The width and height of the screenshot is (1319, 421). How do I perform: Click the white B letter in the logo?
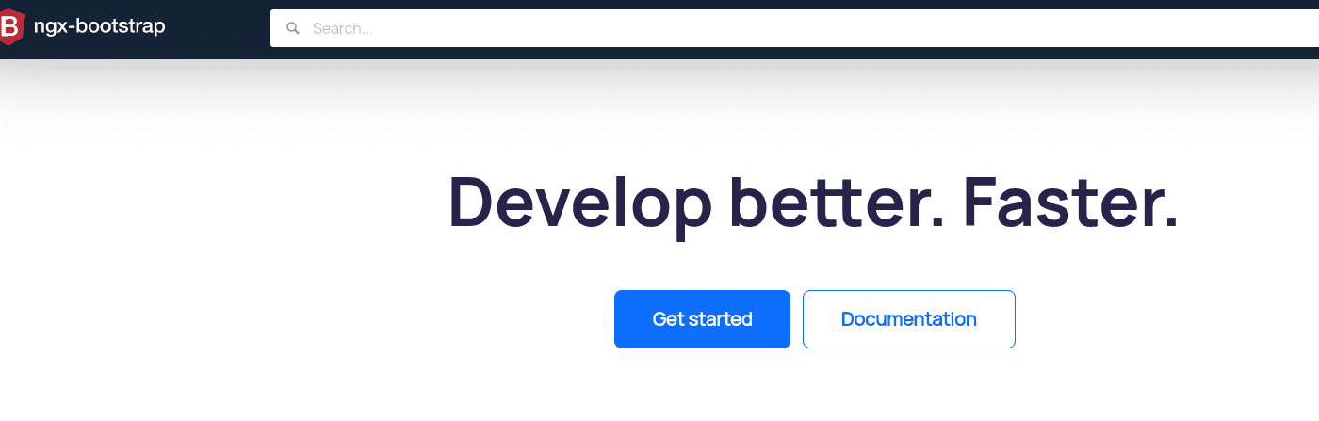tap(9, 27)
